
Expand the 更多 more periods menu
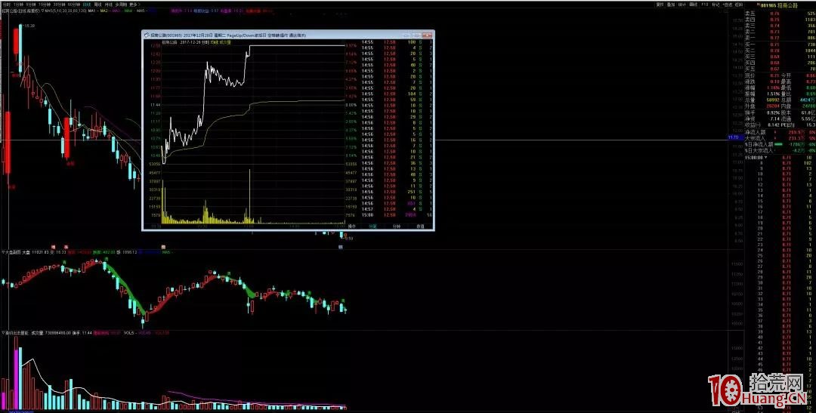click(x=134, y=5)
